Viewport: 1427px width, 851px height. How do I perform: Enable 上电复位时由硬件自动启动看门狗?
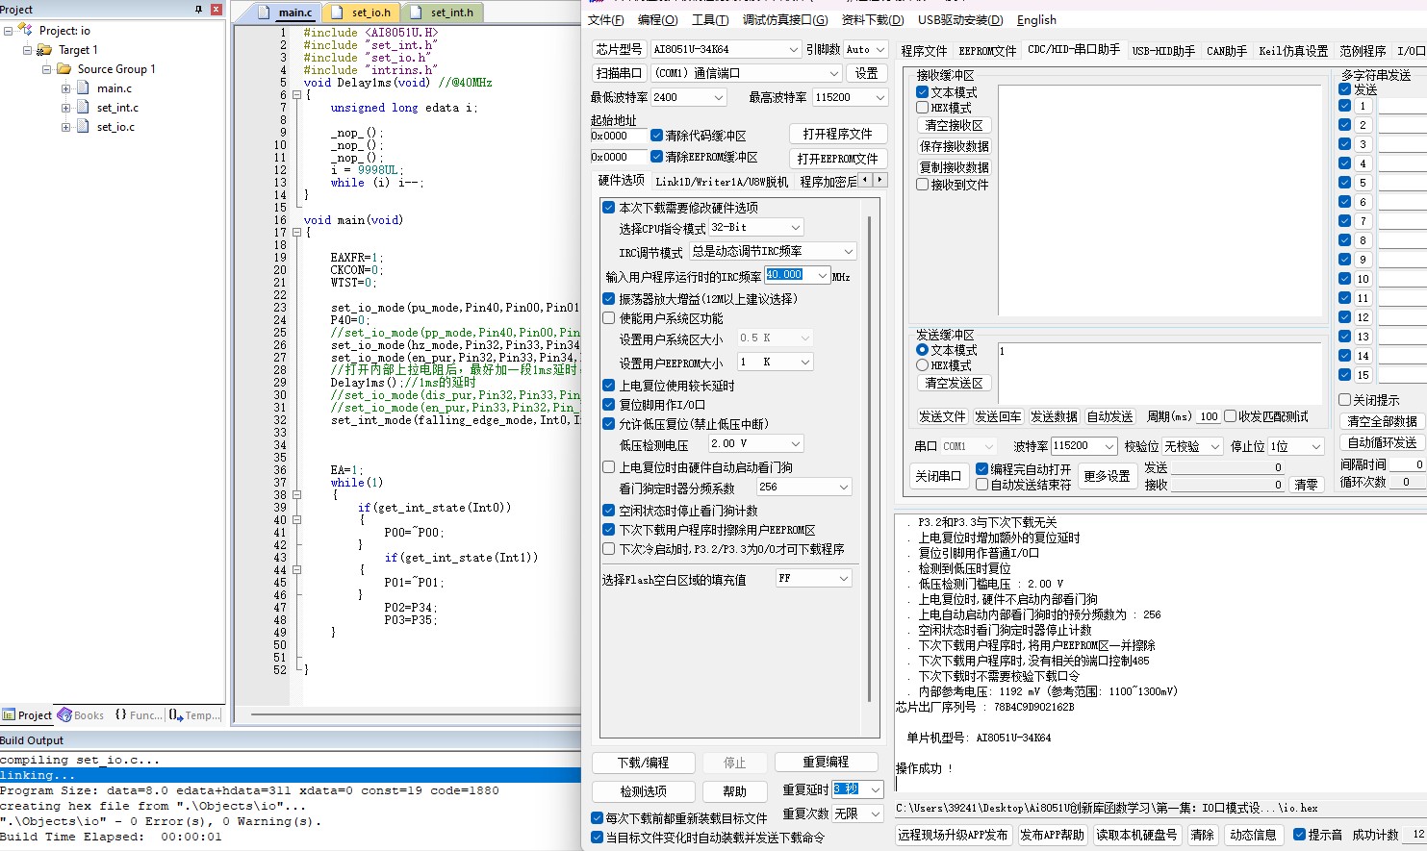coord(609,467)
